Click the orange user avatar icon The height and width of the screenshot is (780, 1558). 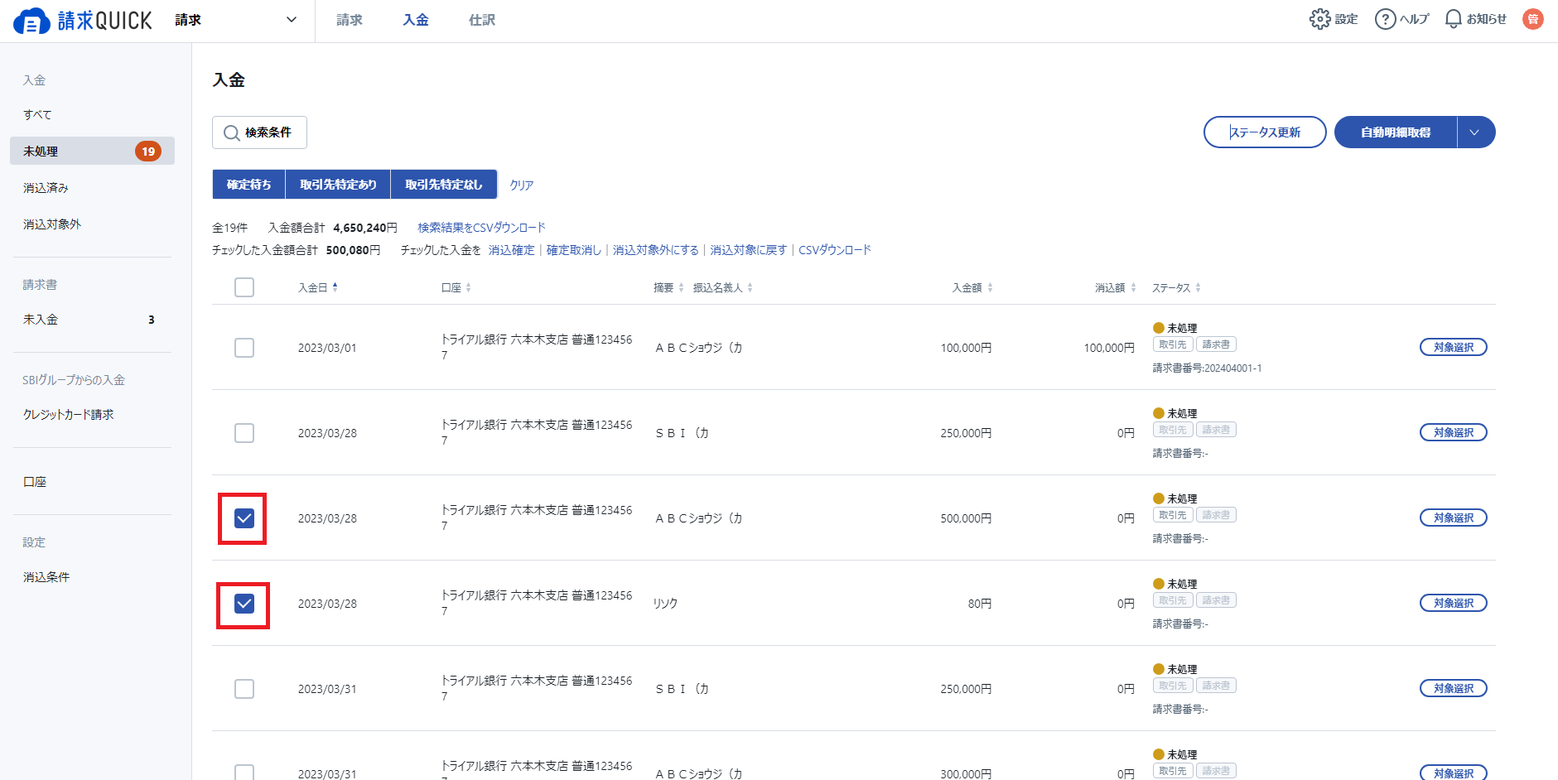coord(1532,19)
